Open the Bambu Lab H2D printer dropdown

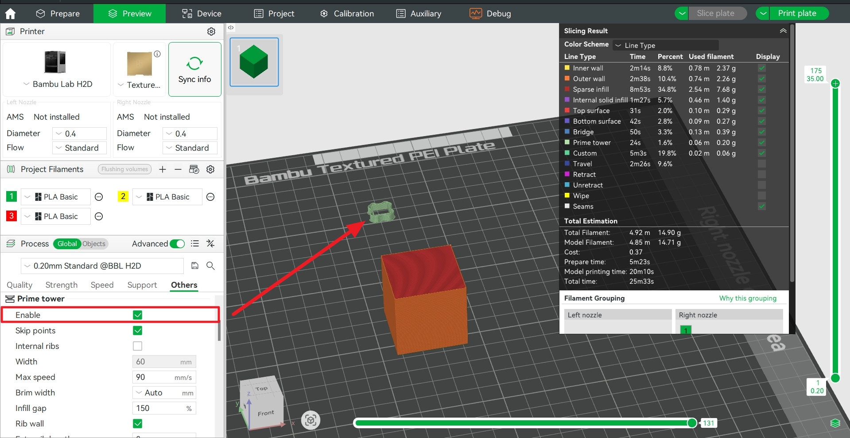(x=57, y=84)
